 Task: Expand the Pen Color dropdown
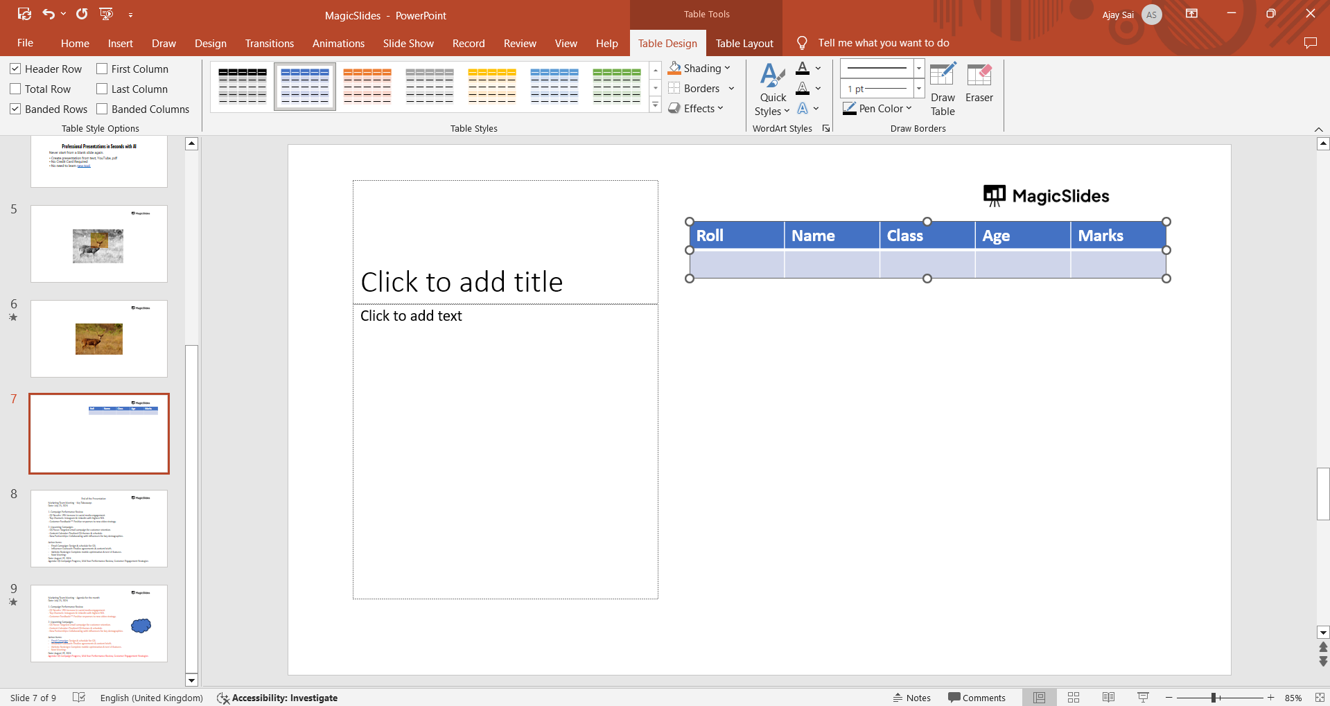(x=908, y=108)
